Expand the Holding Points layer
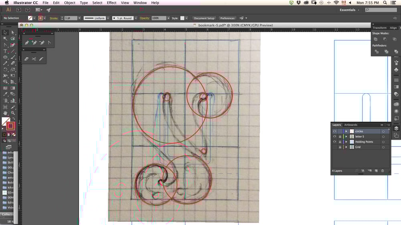401x225 pixels. 346,142
